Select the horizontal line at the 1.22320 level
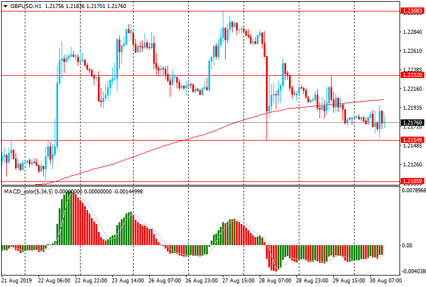Viewport: 426px width, 287px height. [173, 75]
